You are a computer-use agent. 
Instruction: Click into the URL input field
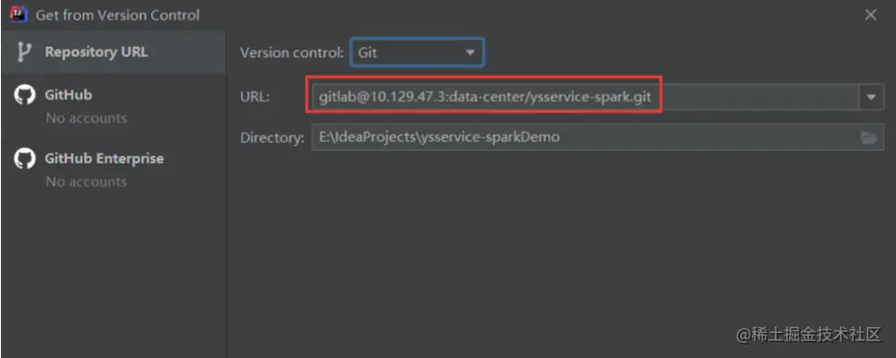point(586,98)
